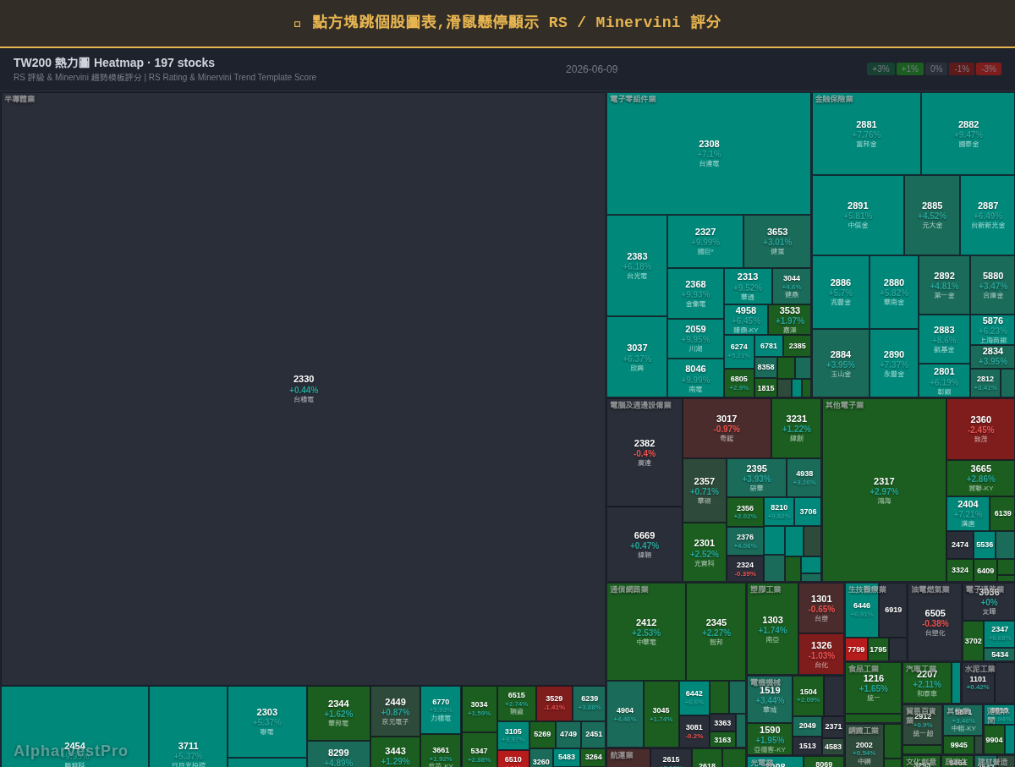Open the 2891 中信金 block

pyautogui.click(x=858, y=215)
